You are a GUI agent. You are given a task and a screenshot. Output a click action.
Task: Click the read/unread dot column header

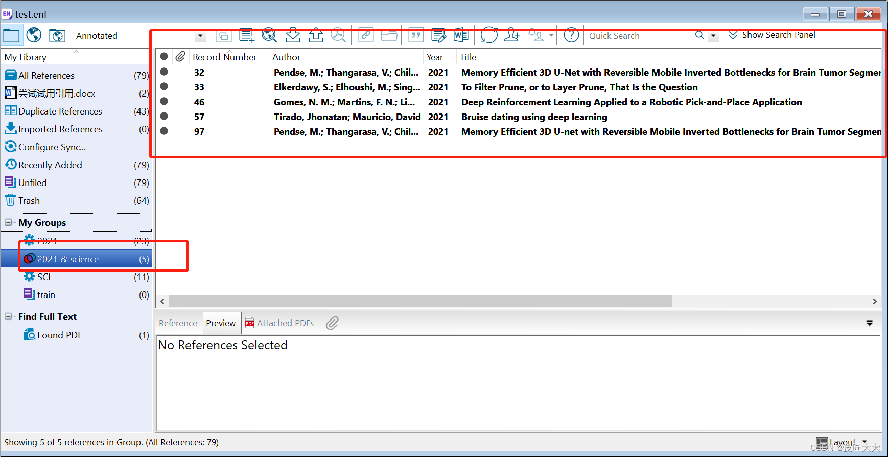tap(164, 56)
